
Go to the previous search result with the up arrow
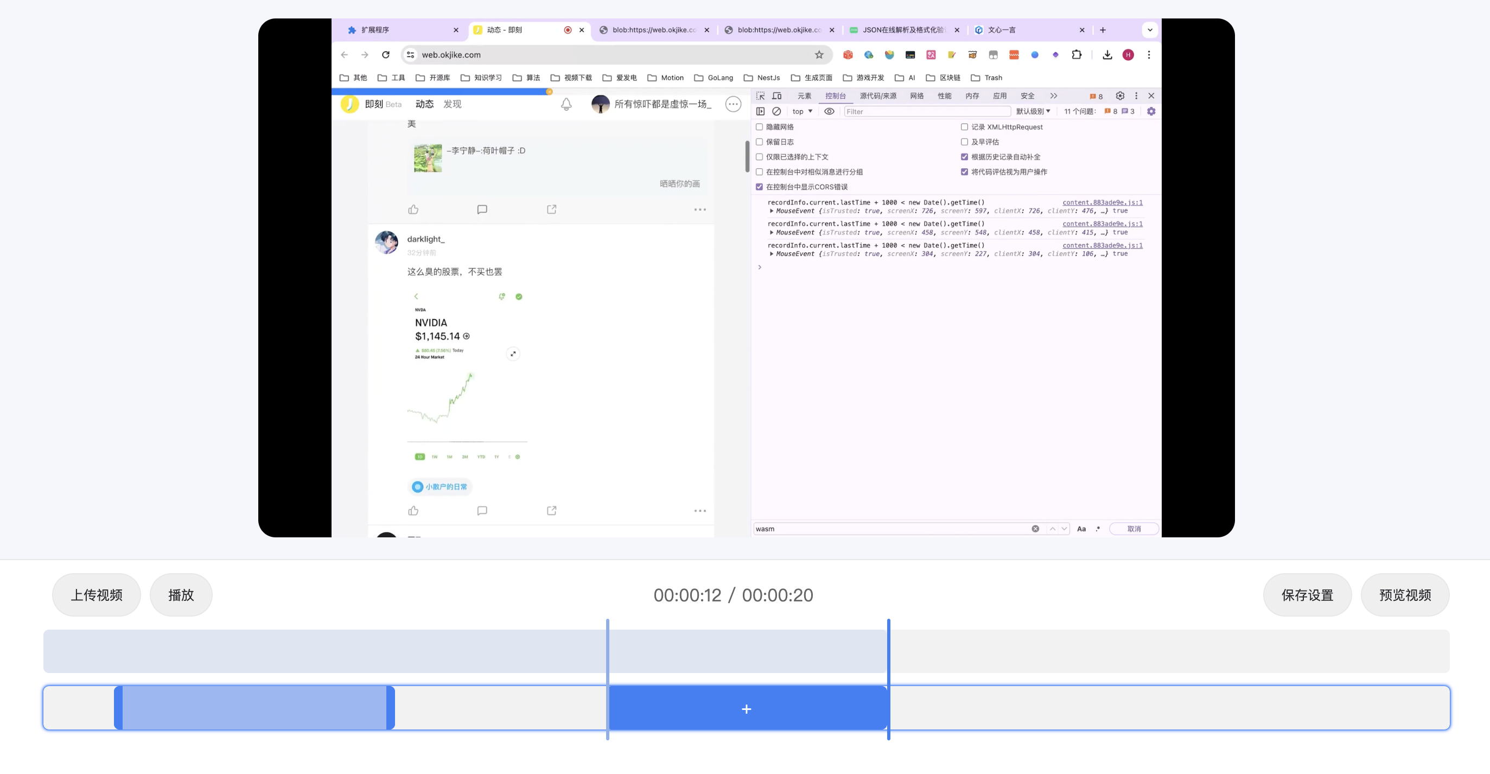(x=1053, y=529)
